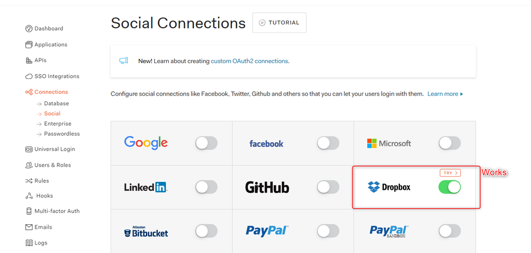Viewport: 531px width, 253px height.
Task: Click the TUTORIAL button
Action: pyautogui.click(x=279, y=23)
